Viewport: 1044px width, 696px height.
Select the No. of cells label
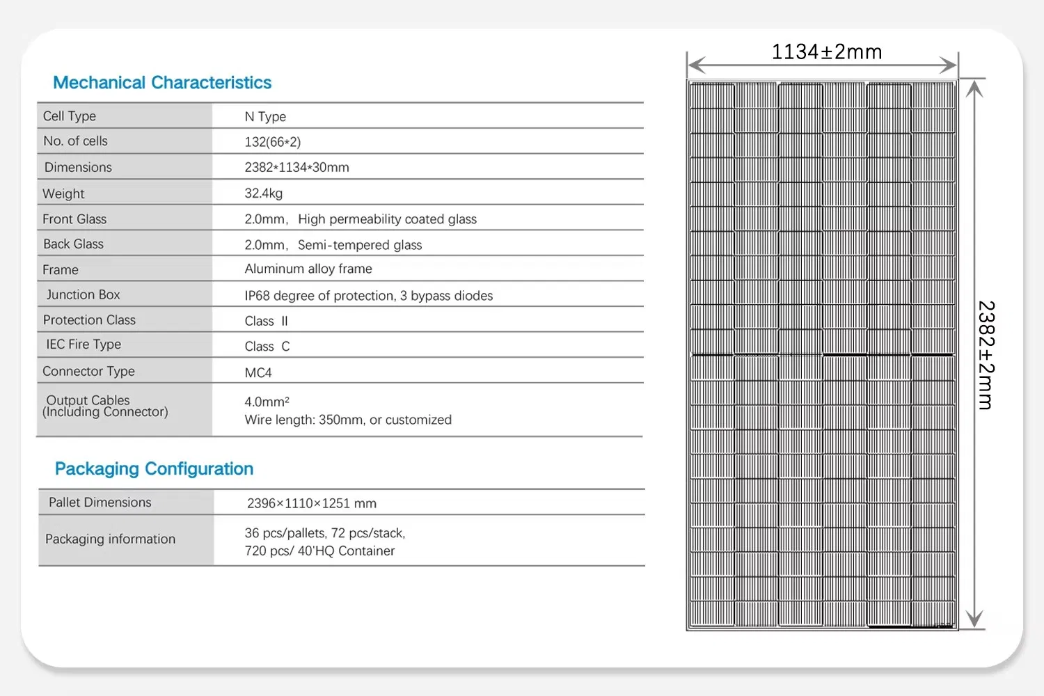tap(75, 141)
